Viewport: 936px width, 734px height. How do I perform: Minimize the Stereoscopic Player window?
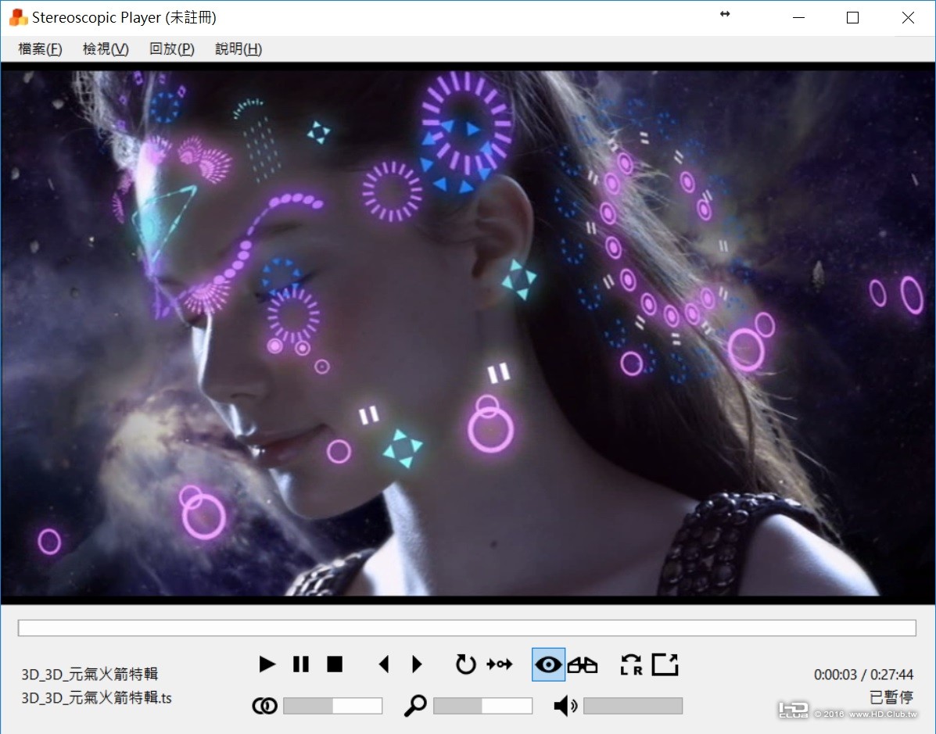(x=798, y=18)
